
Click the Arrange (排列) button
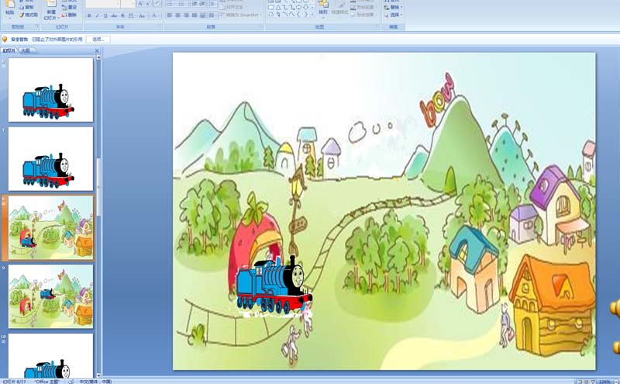(x=323, y=9)
